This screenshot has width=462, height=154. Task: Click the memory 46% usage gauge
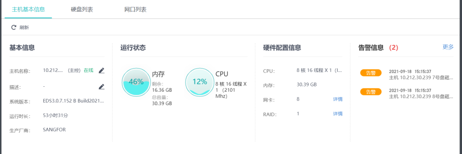(x=136, y=82)
